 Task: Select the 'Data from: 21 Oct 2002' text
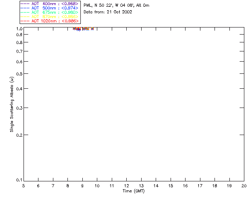(x=108, y=12)
